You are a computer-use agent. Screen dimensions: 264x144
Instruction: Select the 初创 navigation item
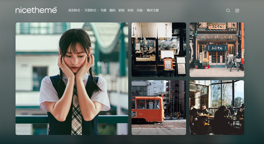[x=121, y=10]
